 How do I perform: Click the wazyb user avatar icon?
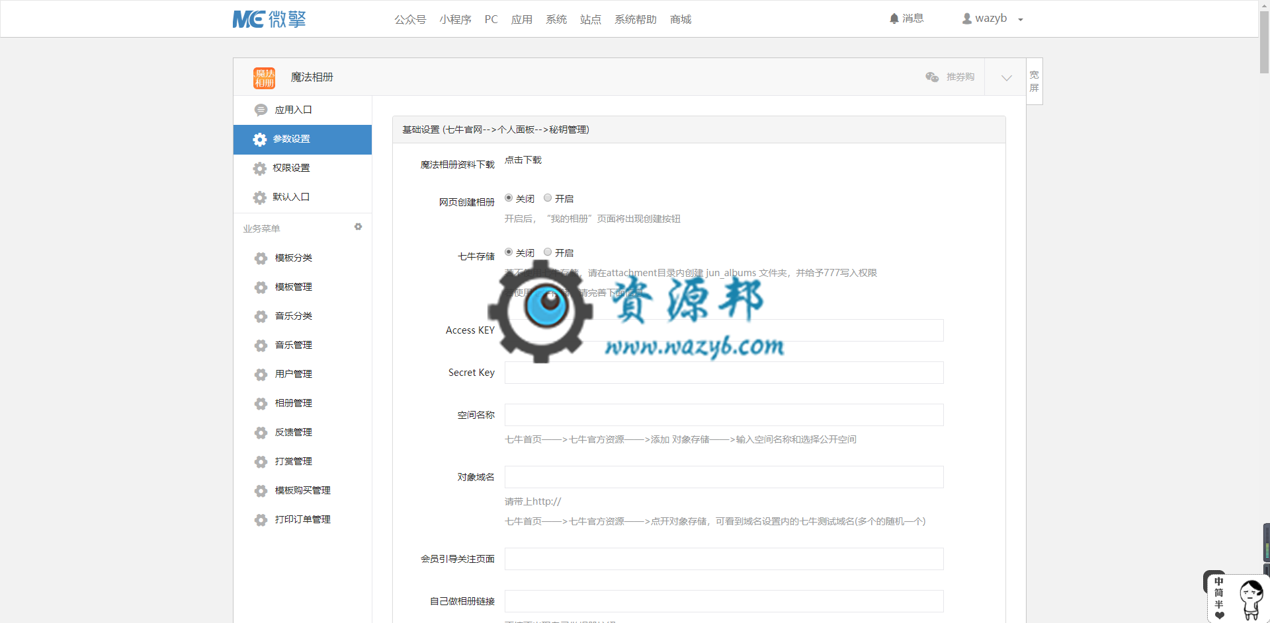coord(966,19)
